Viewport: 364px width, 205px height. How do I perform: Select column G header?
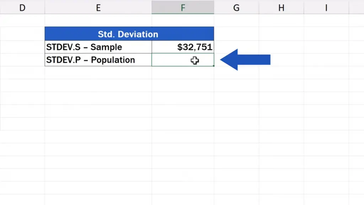[x=236, y=7]
